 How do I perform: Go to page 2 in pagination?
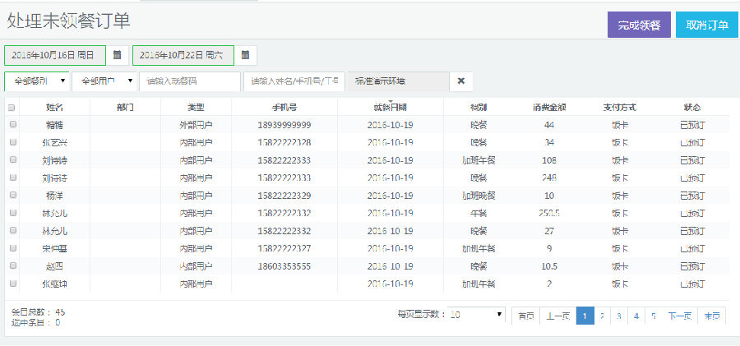[x=603, y=316]
